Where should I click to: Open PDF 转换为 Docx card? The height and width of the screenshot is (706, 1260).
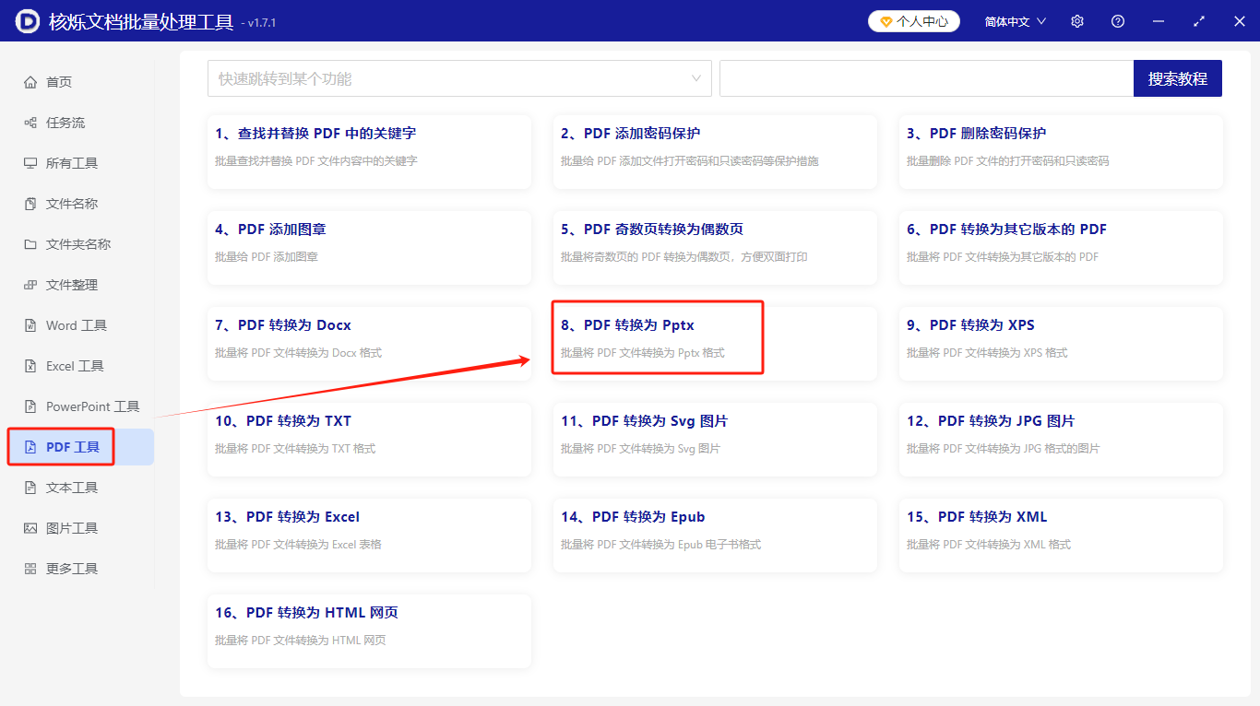point(369,344)
